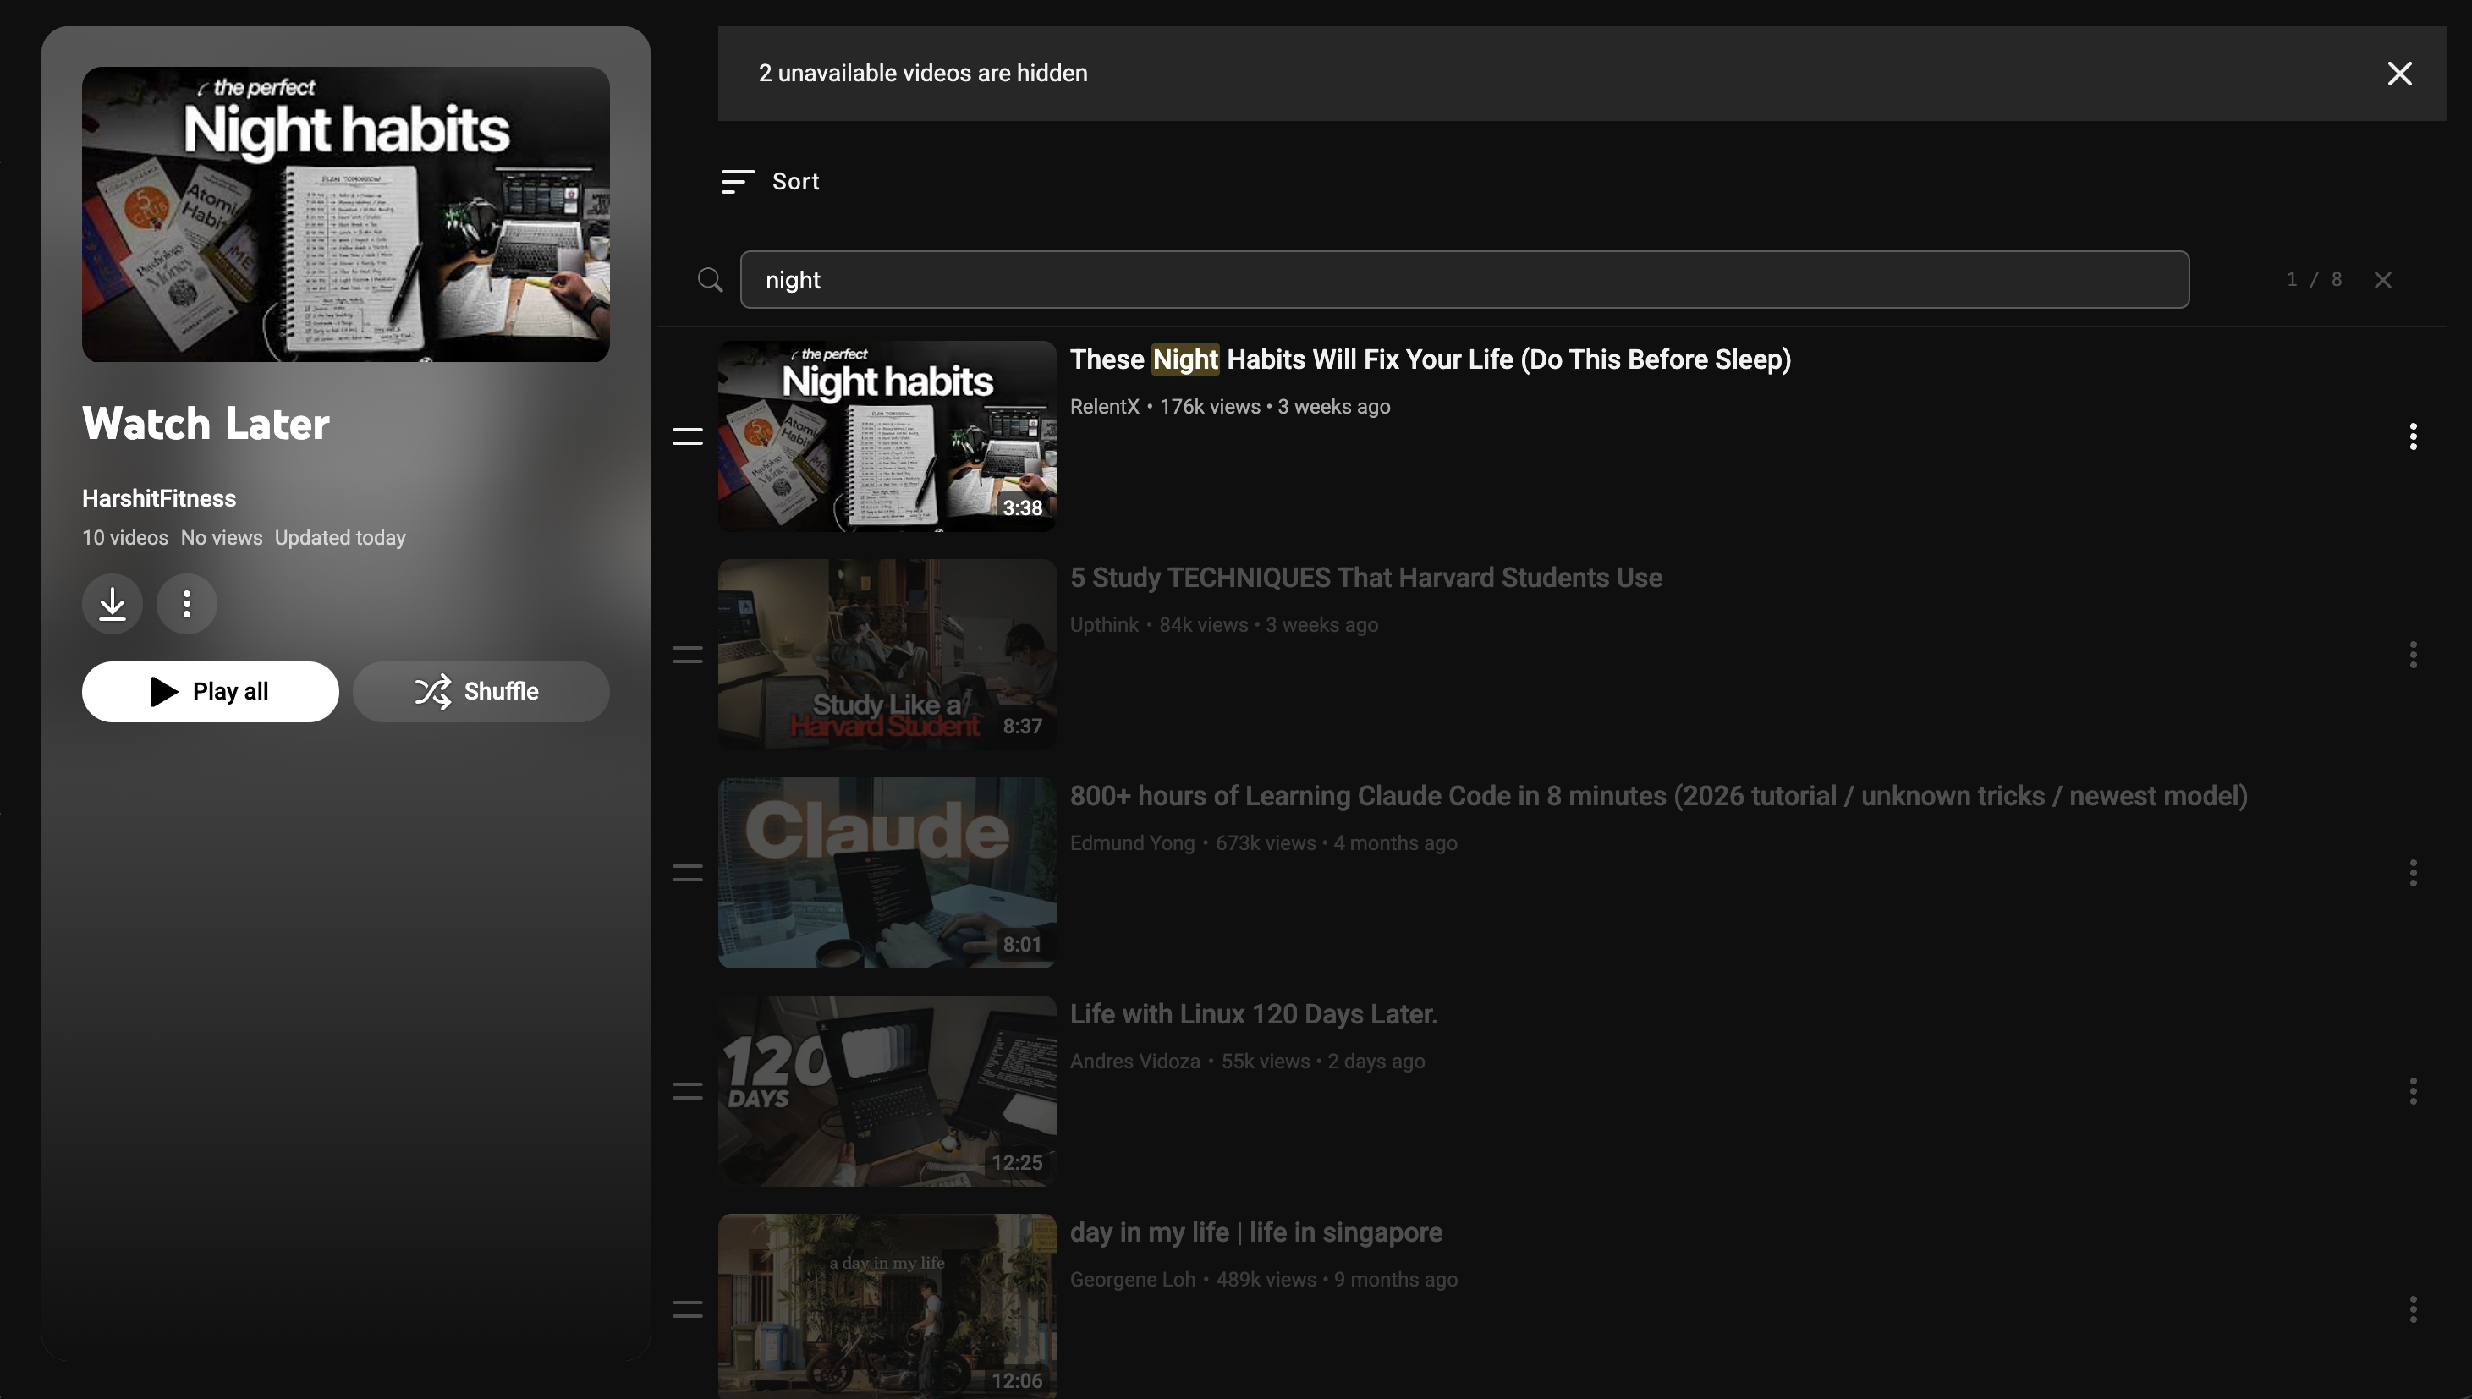
Task: Open the Sort menu
Action: coord(771,182)
